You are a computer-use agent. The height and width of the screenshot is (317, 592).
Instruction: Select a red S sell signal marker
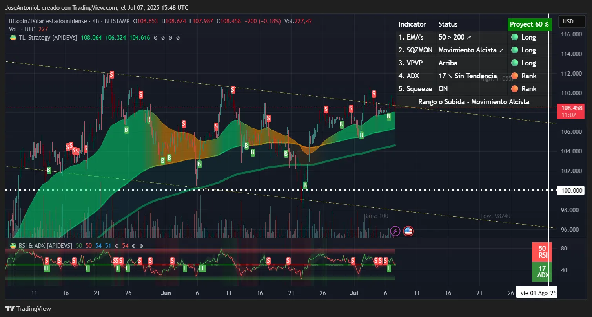click(x=111, y=74)
